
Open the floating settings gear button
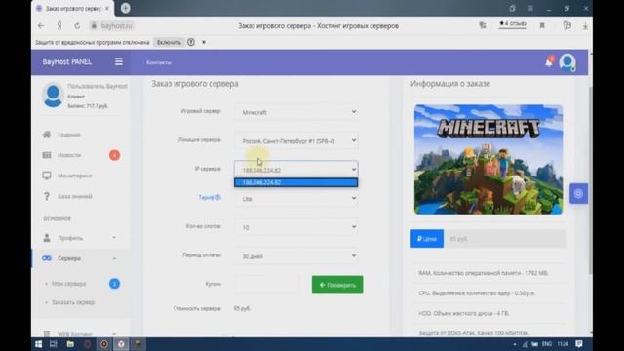[x=578, y=193]
